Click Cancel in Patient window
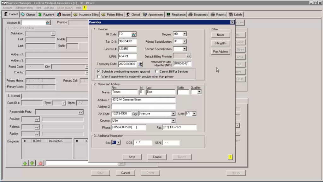323x182 pixels. pyautogui.click(x=126, y=173)
